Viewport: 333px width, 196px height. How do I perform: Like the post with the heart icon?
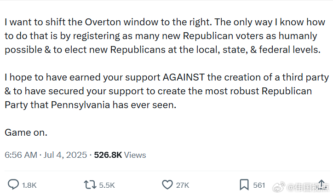click(167, 184)
